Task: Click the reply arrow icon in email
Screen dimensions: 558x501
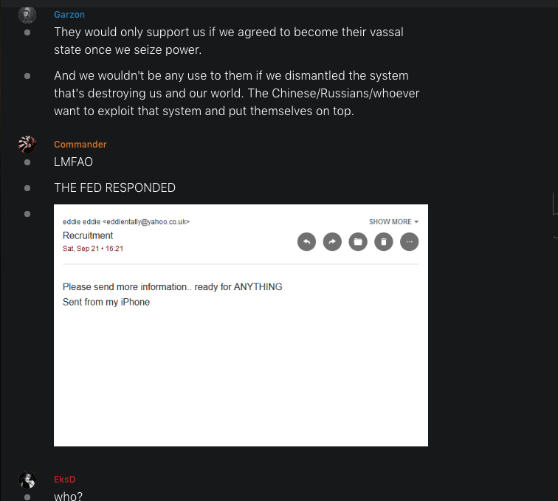Action: (306, 241)
